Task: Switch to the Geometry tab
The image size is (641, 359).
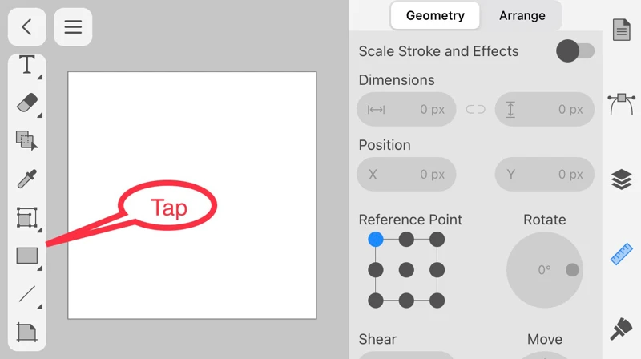Action: [435, 15]
